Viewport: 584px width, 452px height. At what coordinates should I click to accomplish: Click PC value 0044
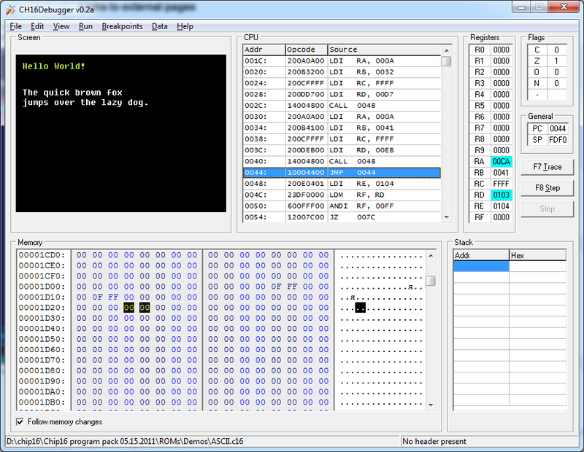(558, 129)
